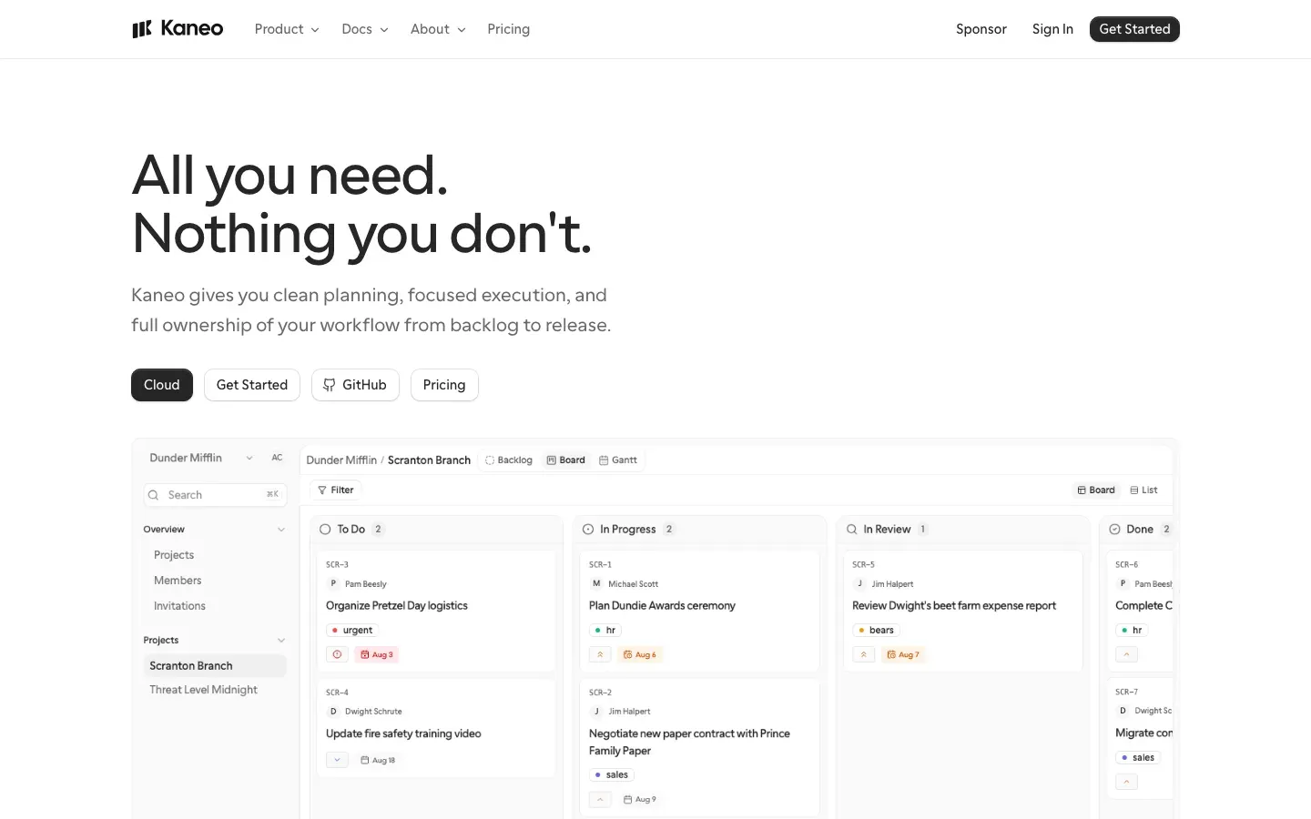Click the To Do status circle icon
This screenshot has height=819, width=1311.
(325, 529)
